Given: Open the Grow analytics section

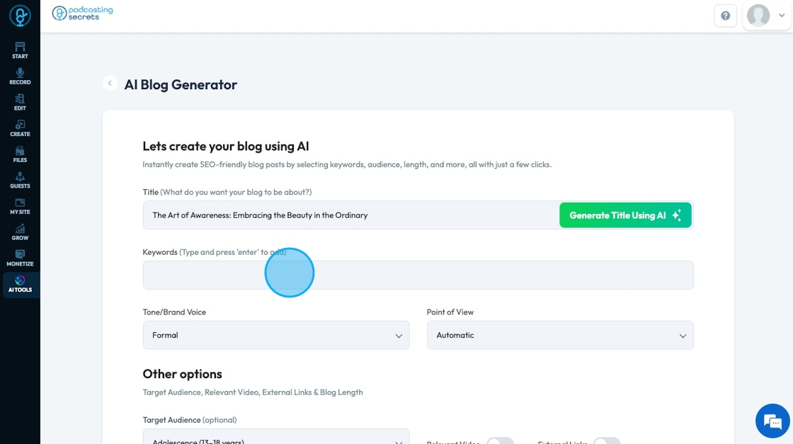Looking at the screenshot, I should pos(20,232).
